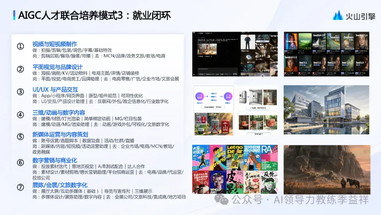Screen dimensions: 381x215
Task: Open the horseman landscape painting image
Action: pos(327,169)
